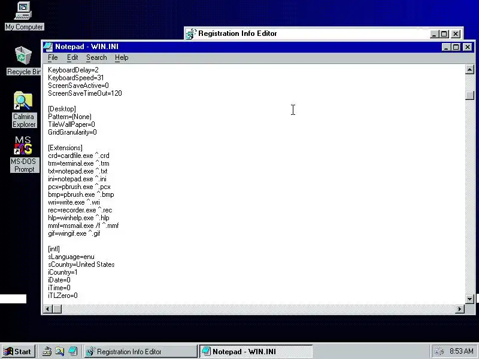
Task: Place cursor on line 'iTime=0'
Action: tap(59, 288)
